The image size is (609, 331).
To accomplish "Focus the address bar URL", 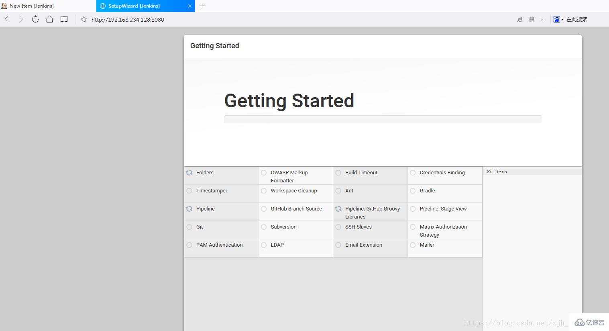I will click(x=128, y=19).
